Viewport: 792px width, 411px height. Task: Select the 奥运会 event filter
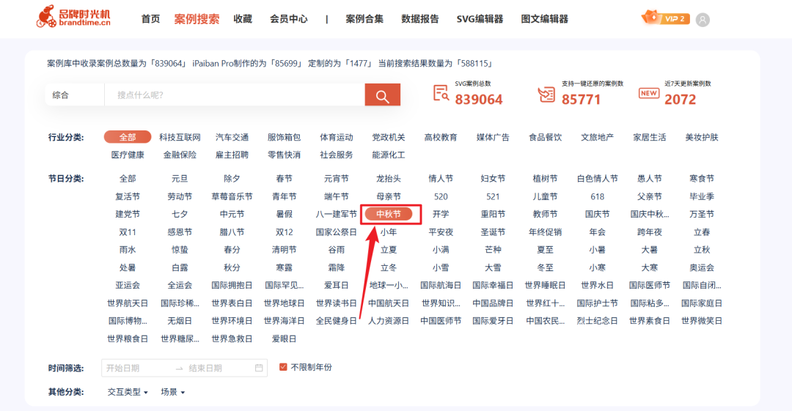702,267
